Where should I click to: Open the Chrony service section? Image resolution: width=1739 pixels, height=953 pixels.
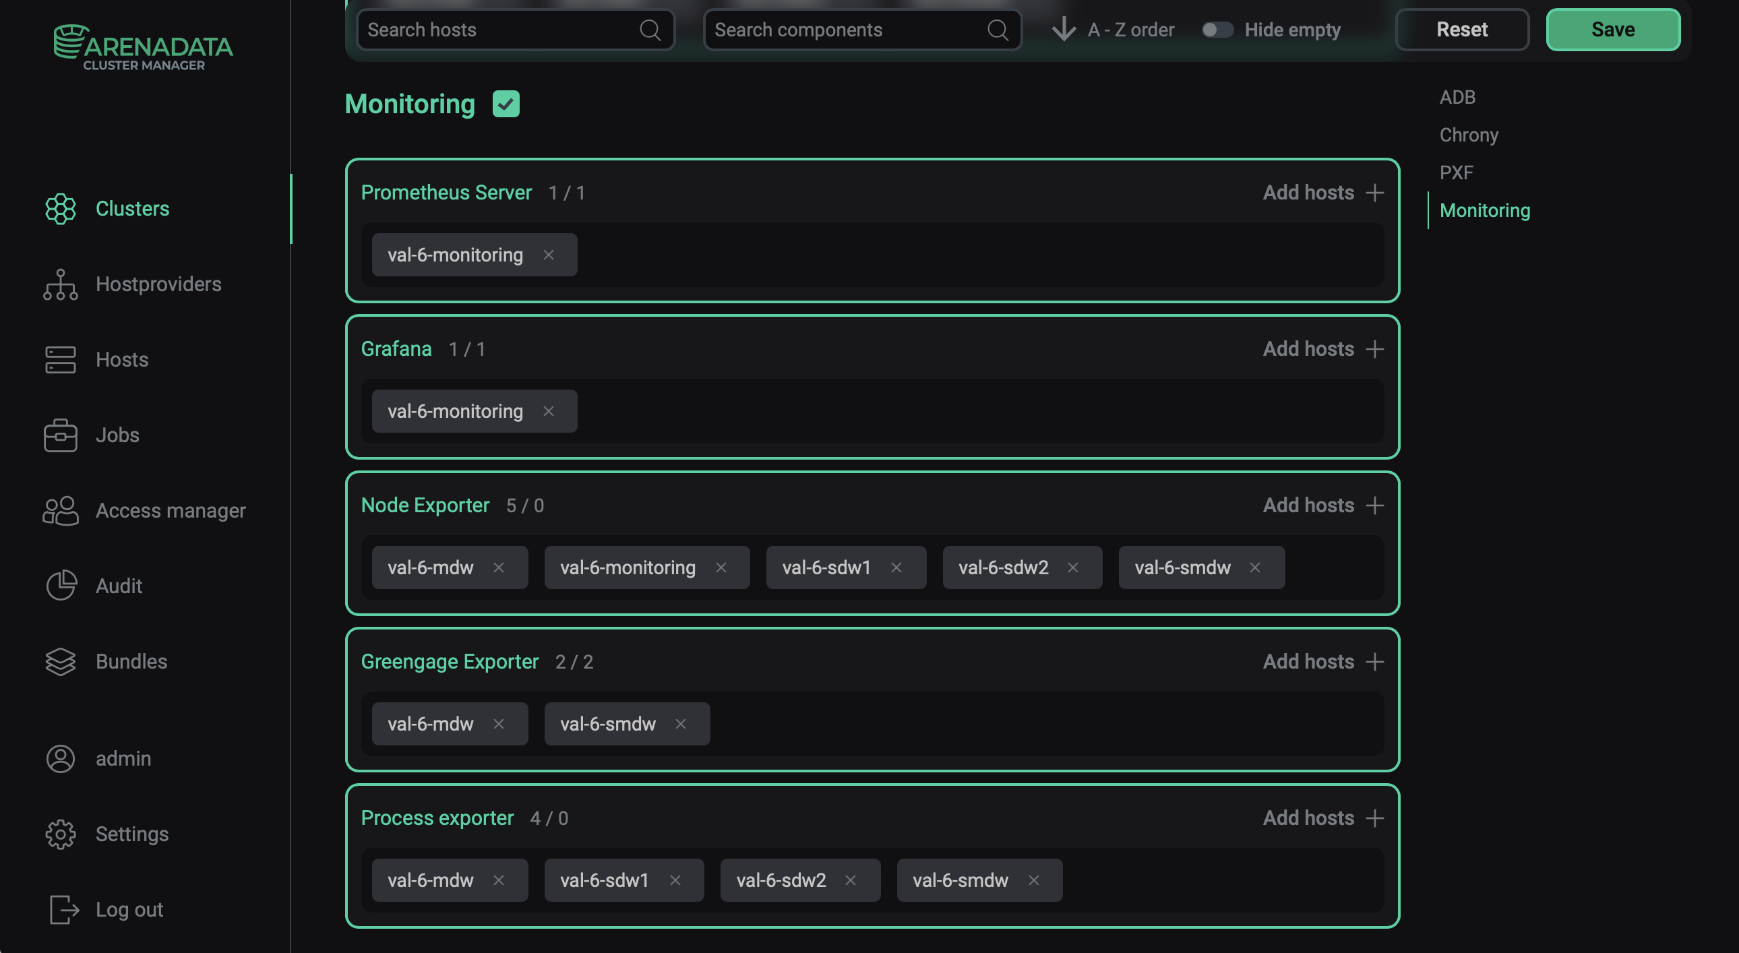click(1469, 134)
